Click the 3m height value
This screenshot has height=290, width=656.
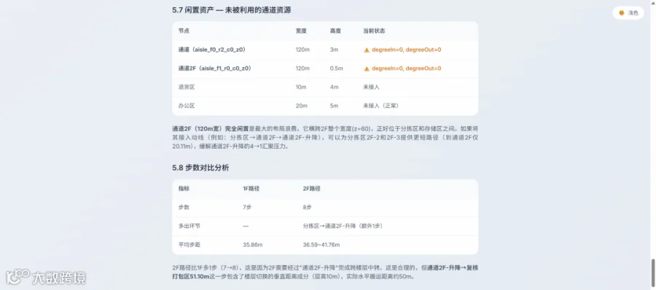(x=334, y=50)
